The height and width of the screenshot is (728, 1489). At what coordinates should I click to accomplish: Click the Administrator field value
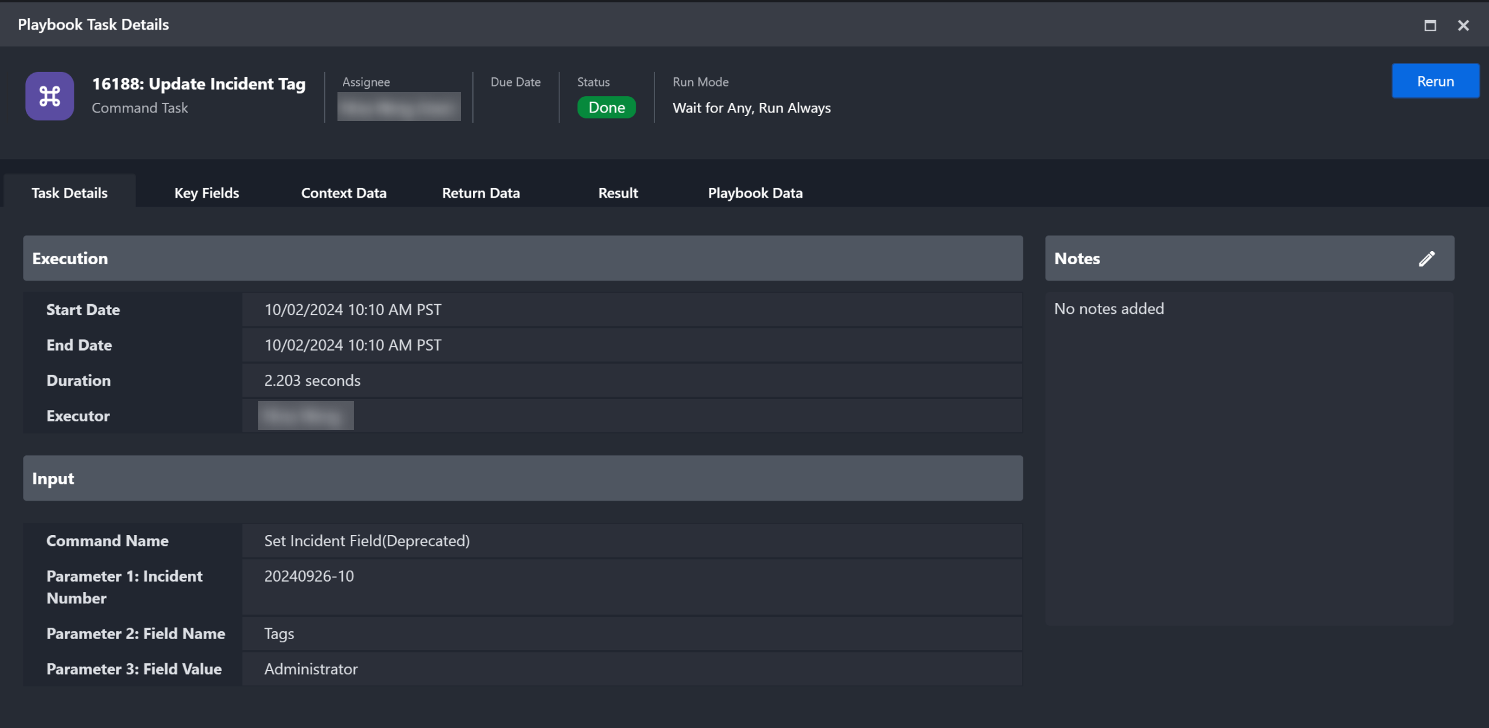(311, 669)
